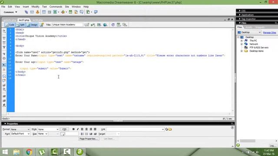Click the Justify icon in Properties

click(95, 129)
